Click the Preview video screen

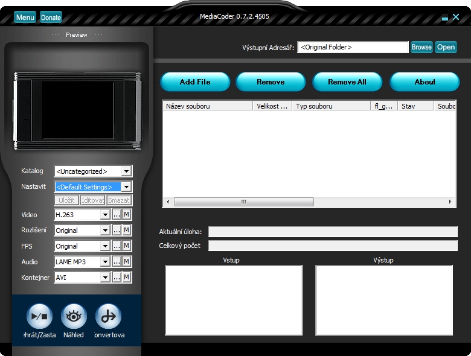pos(78,110)
